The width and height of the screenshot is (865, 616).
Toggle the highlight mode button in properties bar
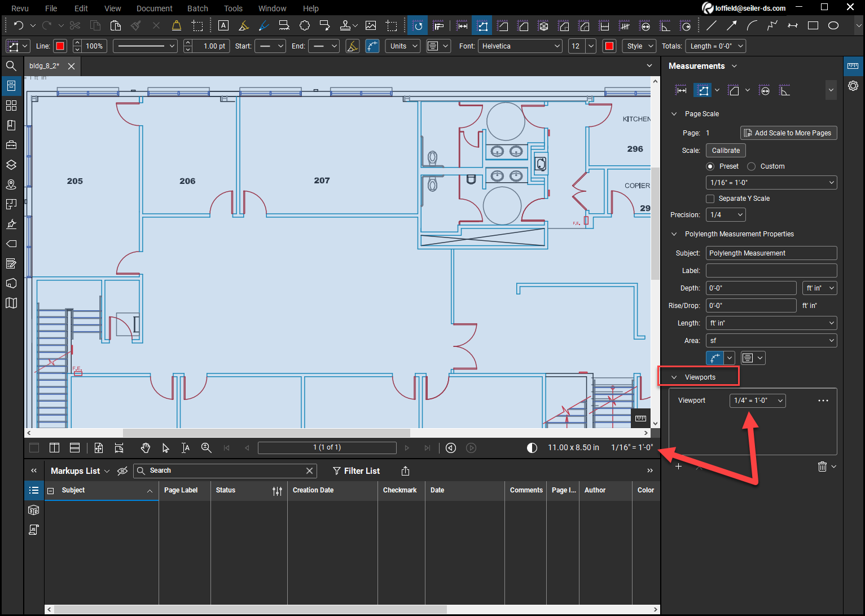[x=353, y=46]
